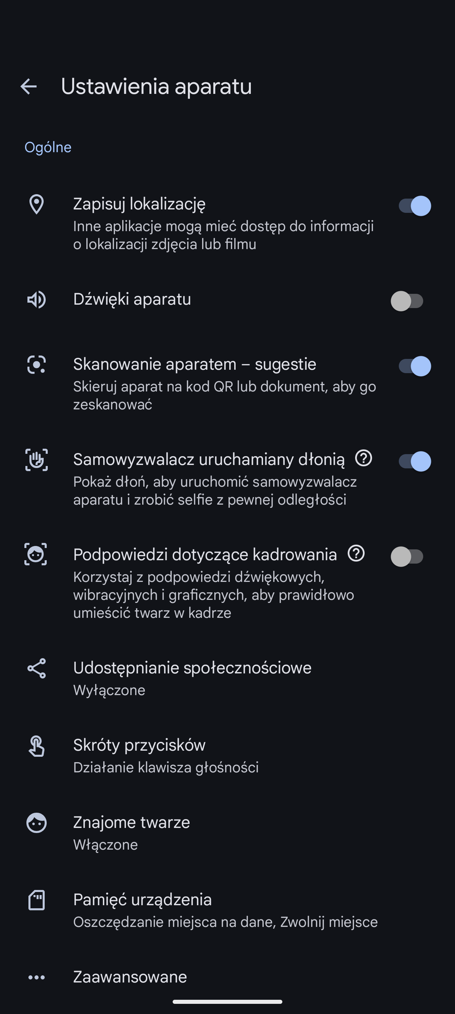Turn off Skanowanie aparatem sugestie switch
Image resolution: width=455 pixels, height=1014 pixels.
[414, 366]
